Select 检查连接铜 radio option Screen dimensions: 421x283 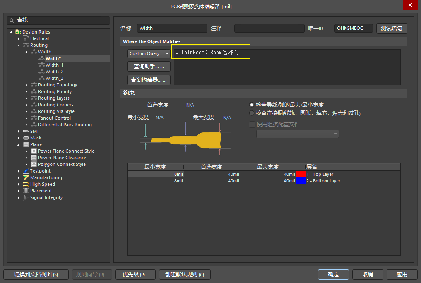tap(252, 113)
